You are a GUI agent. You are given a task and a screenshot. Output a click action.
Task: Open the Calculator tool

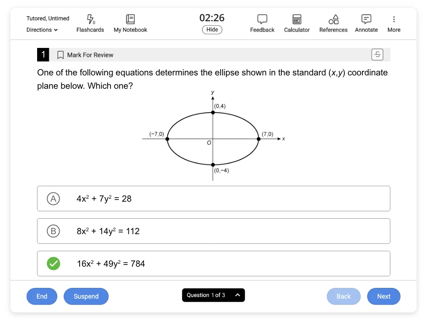(297, 19)
